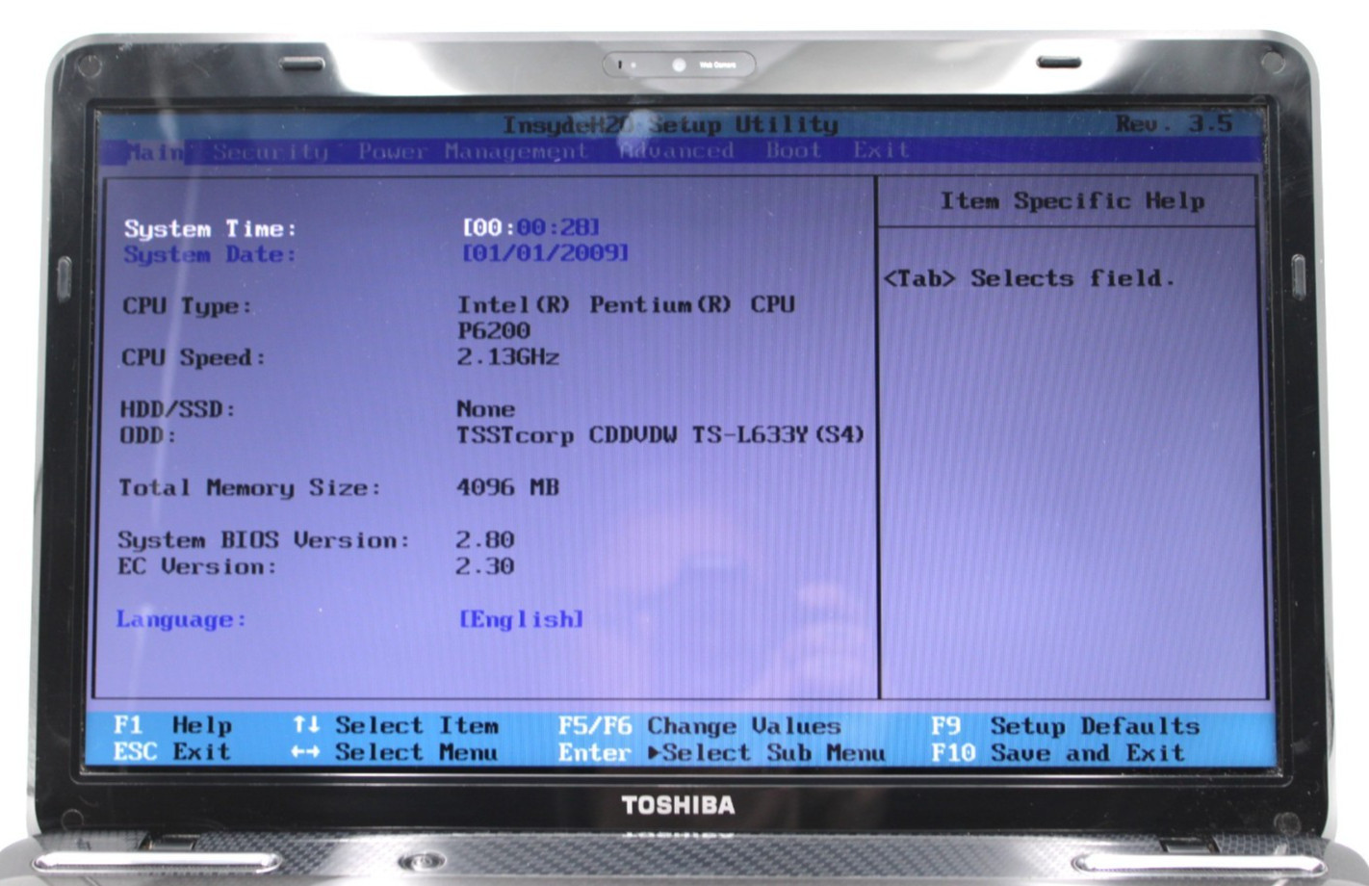Screen dimensions: 1369x886
Task: Click the HDD/SSD None value
Action: [485, 408]
